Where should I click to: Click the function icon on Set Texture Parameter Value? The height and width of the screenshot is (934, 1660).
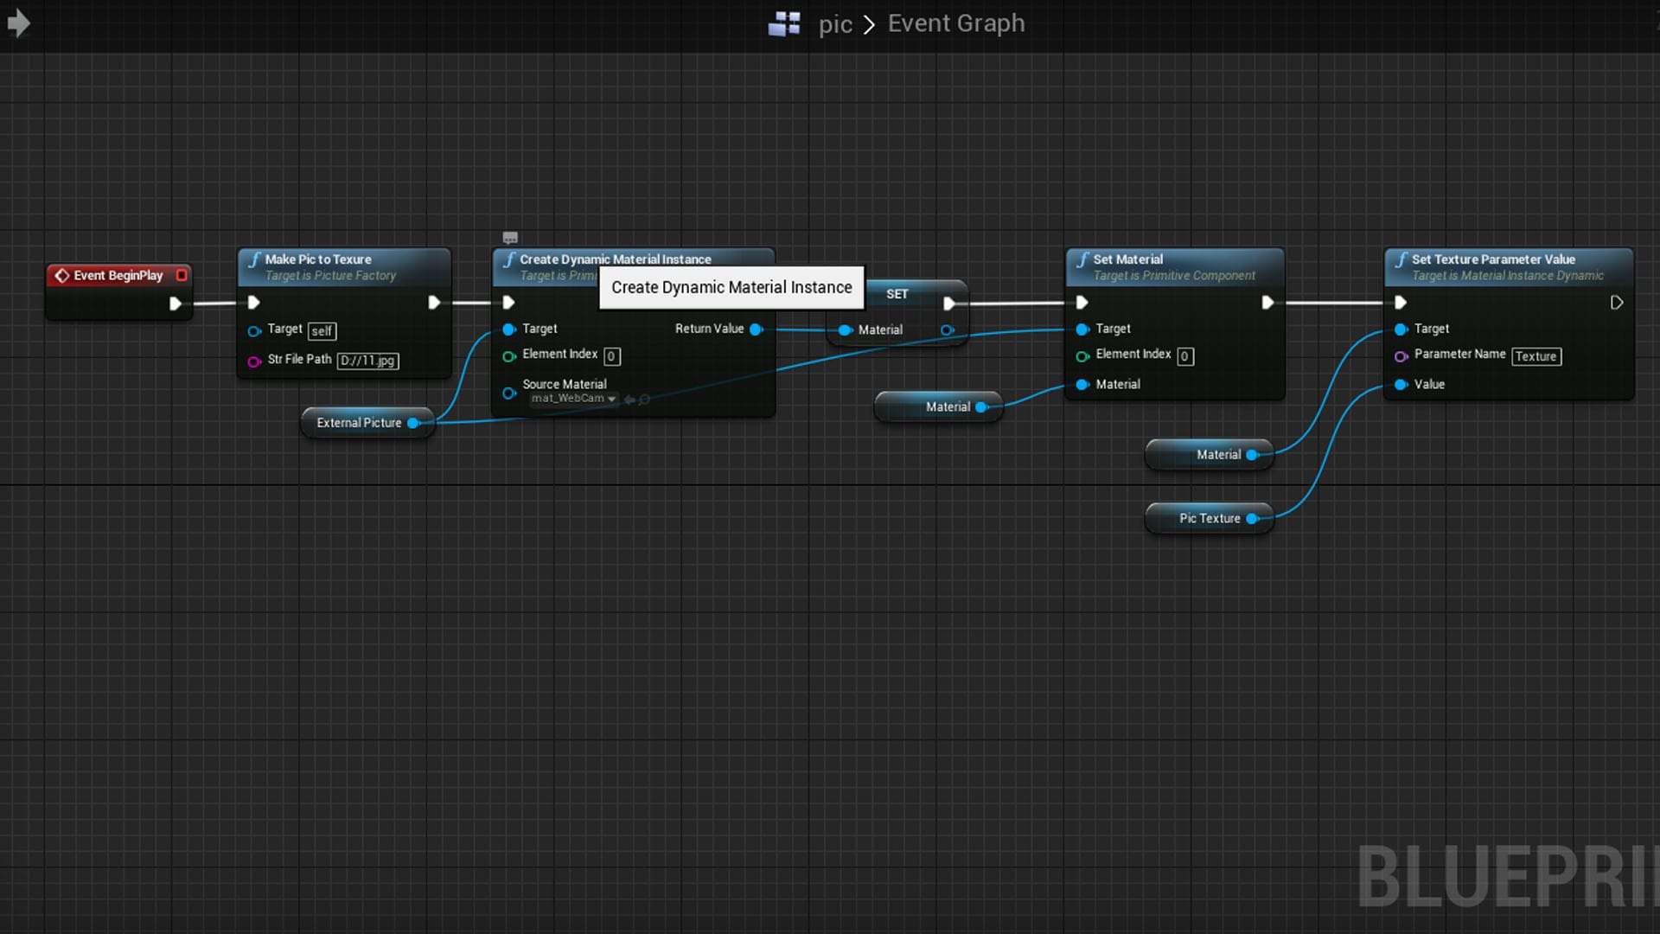[1402, 259]
